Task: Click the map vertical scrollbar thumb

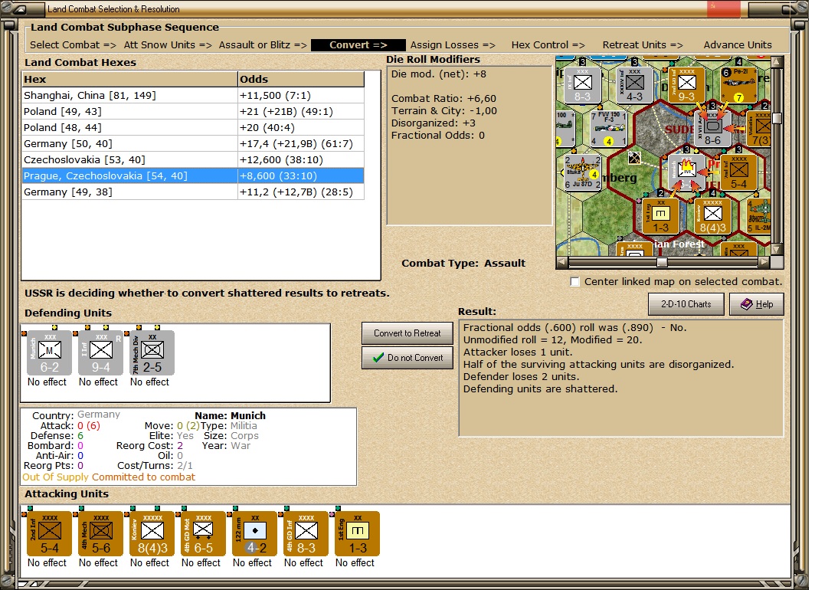Action: tap(777, 117)
